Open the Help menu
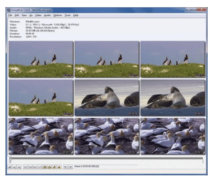Viewport: 214px width, 183px height. pyautogui.click(x=76, y=15)
